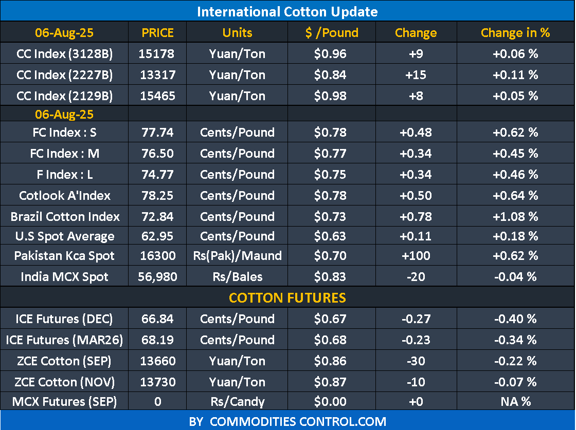
Task: Select the COTTON FUTURES section header
Action: 287,297
